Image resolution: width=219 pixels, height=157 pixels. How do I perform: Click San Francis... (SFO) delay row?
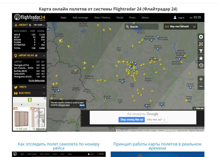point(29,68)
